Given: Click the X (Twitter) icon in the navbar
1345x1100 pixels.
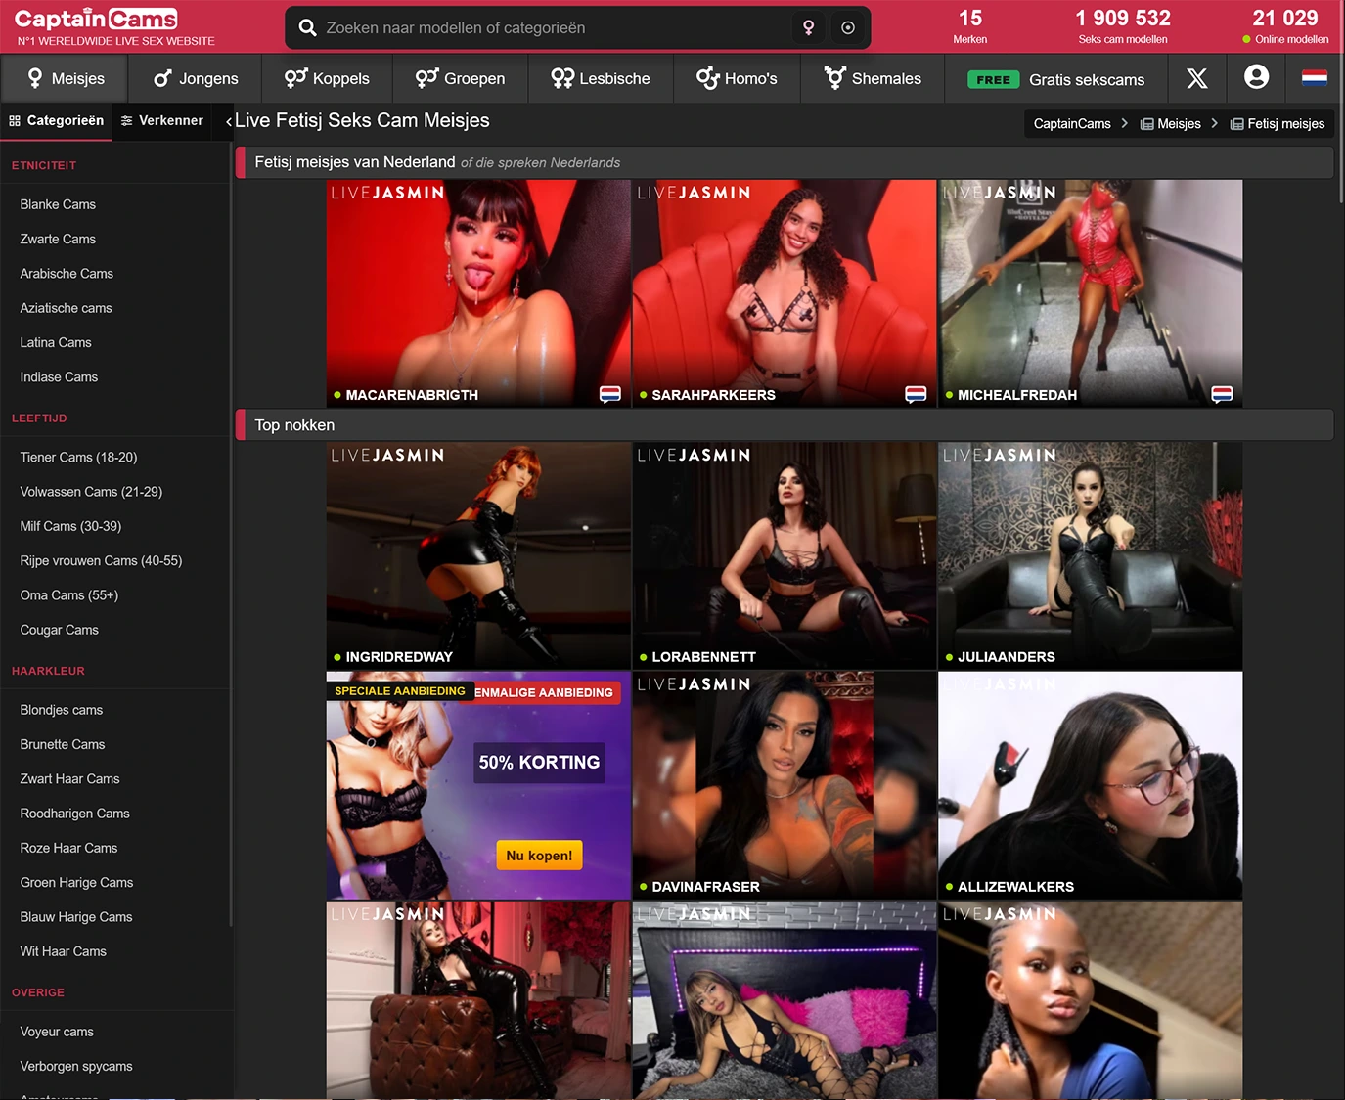Looking at the screenshot, I should pyautogui.click(x=1196, y=79).
